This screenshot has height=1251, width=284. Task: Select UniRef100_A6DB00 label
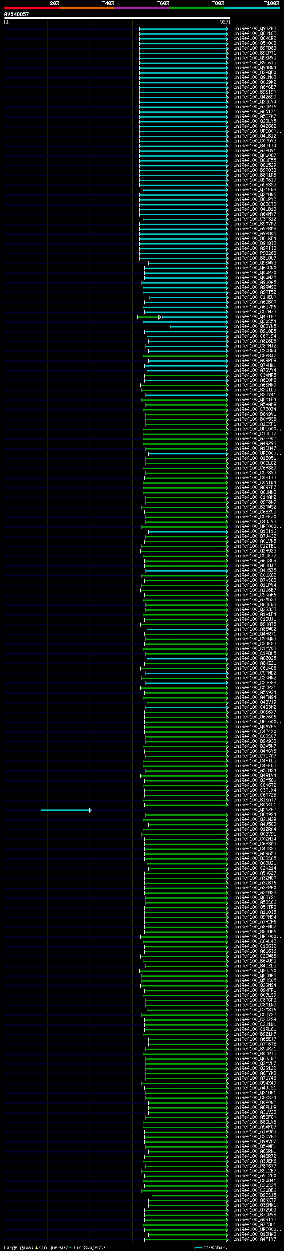pyautogui.click(x=255, y=302)
